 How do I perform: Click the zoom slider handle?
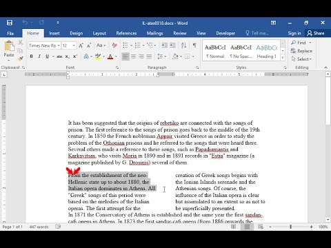point(290,227)
